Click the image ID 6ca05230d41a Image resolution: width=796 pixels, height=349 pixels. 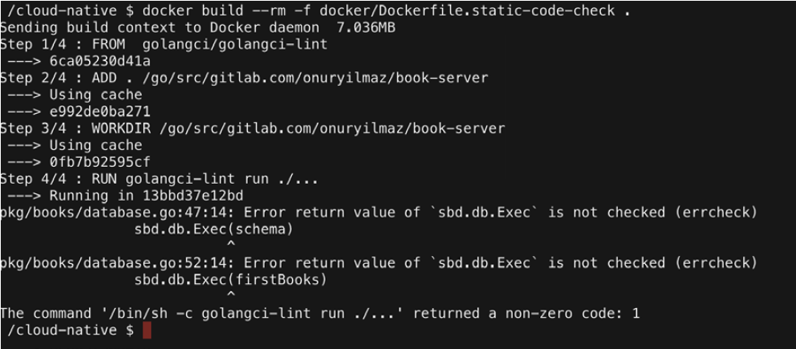point(99,61)
